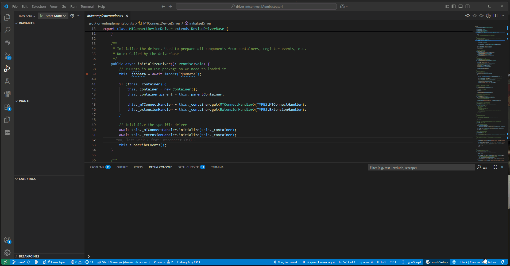Open previous file revision (GitLens)

[x=467, y=16]
